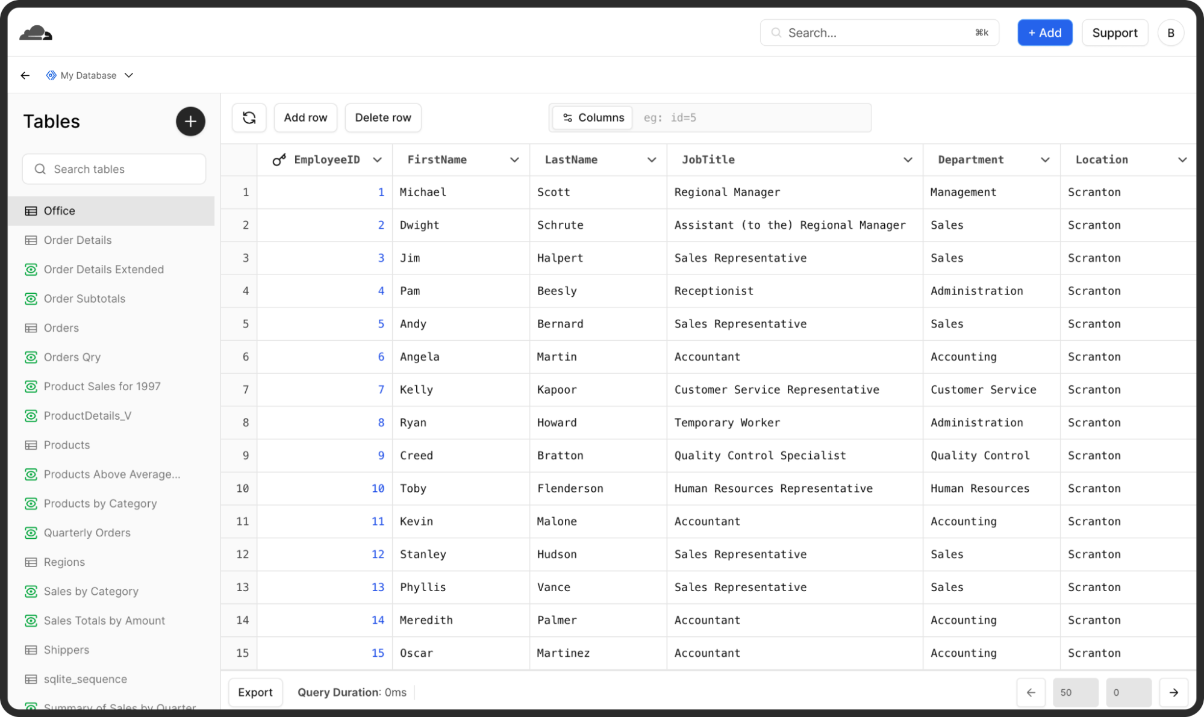1204x717 pixels.
Task: Open the FirstName column chevron menu
Action: [514, 160]
